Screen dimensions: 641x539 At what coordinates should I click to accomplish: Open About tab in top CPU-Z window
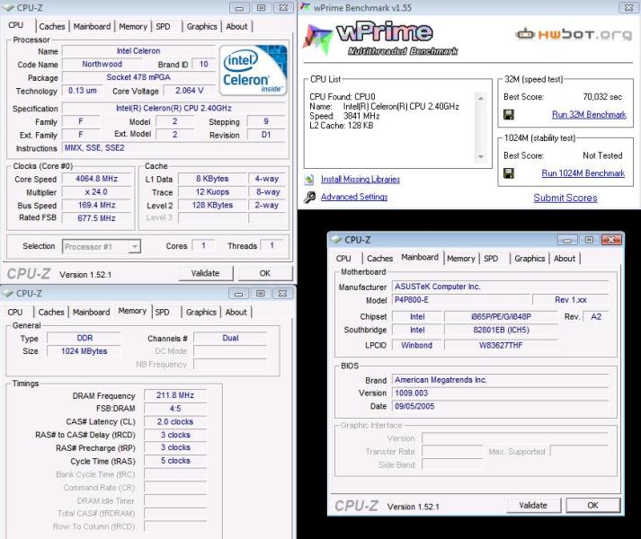click(236, 27)
